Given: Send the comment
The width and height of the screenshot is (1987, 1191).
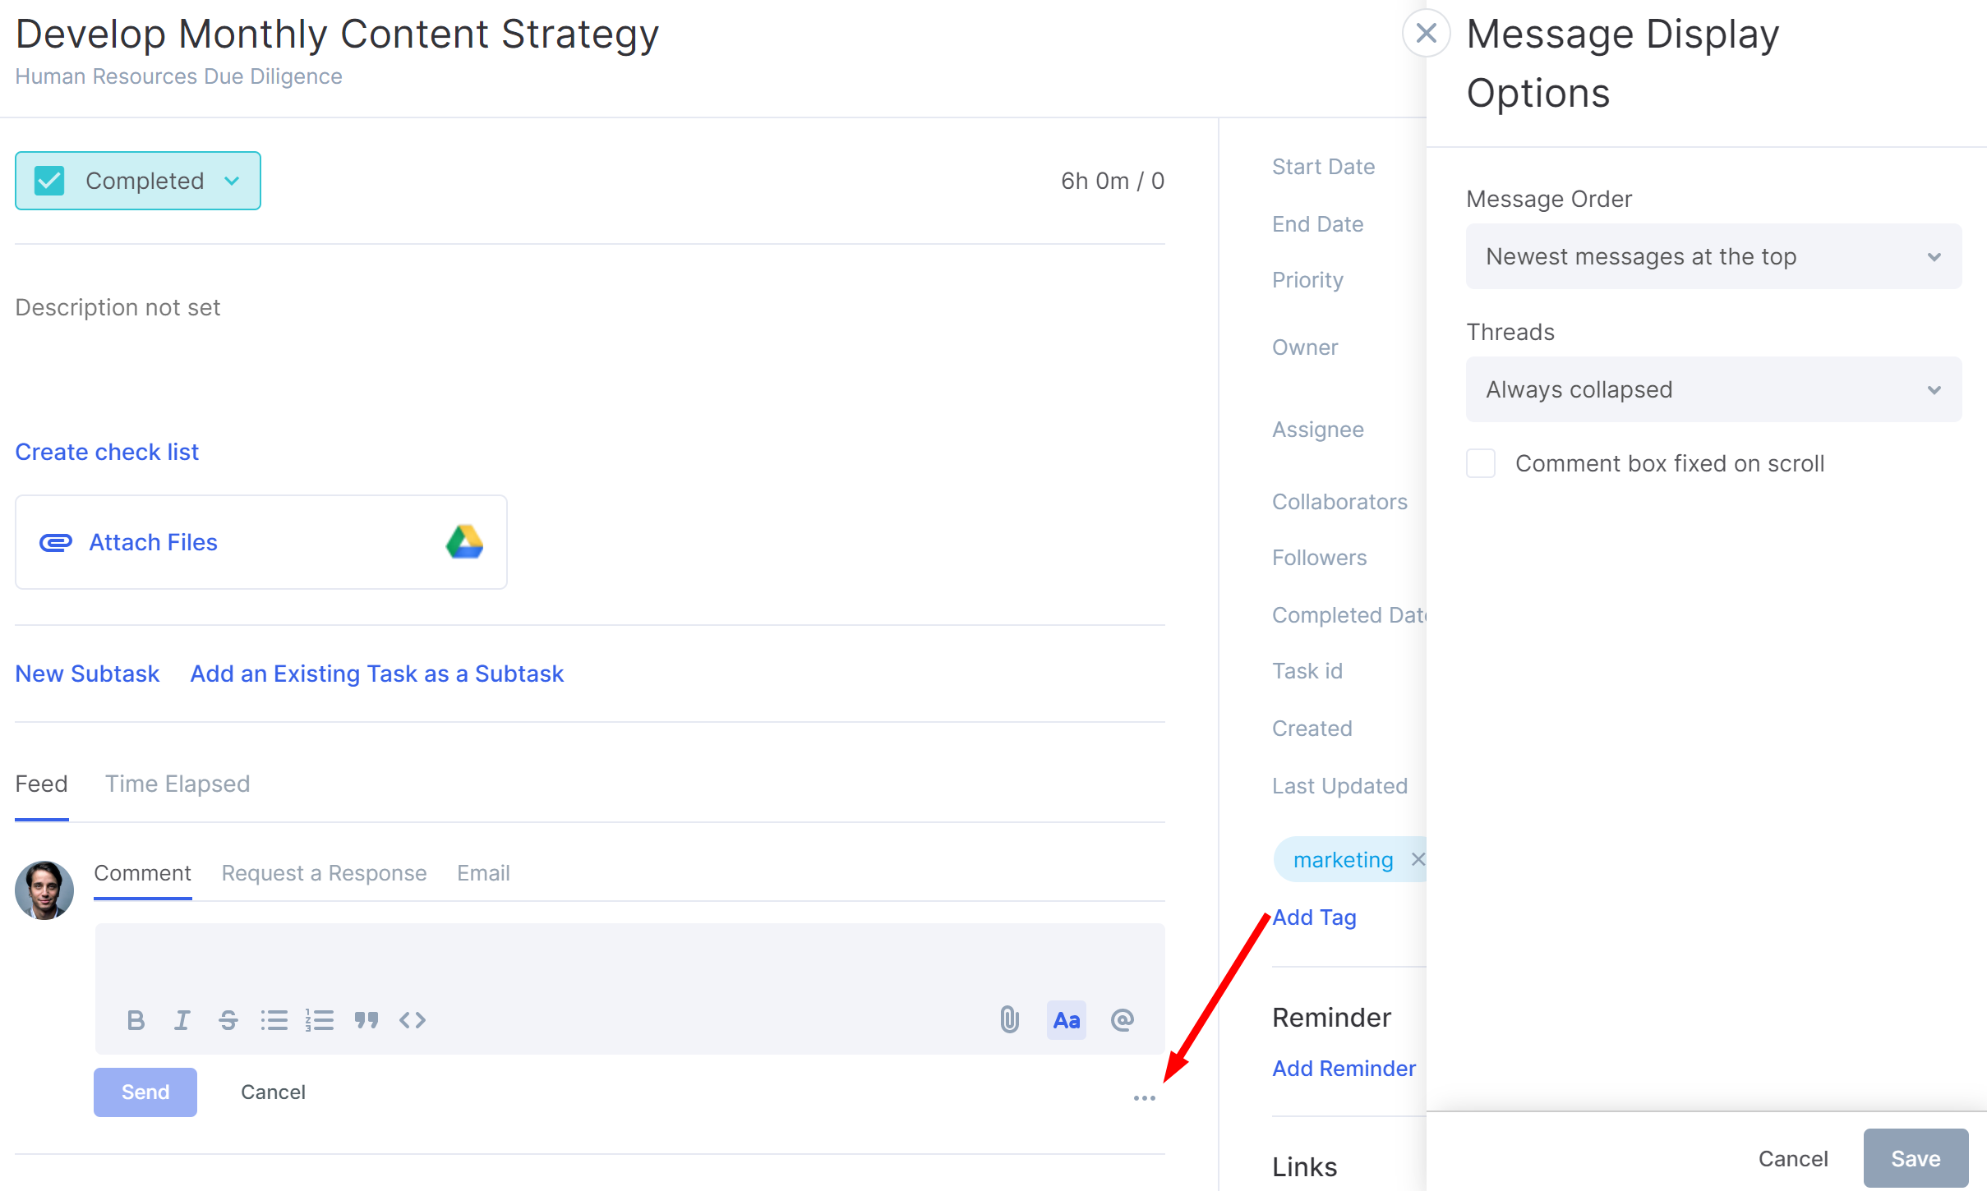Looking at the screenshot, I should click(145, 1092).
